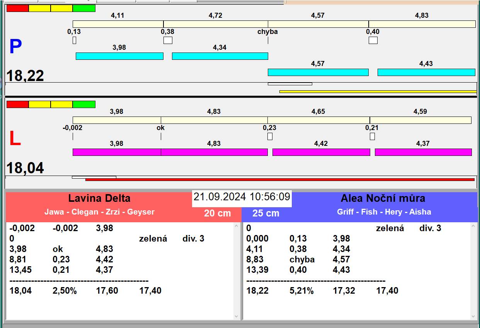Select the cyan 4,43 run bar
The height and width of the screenshot is (328, 480).
(x=426, y=72)
